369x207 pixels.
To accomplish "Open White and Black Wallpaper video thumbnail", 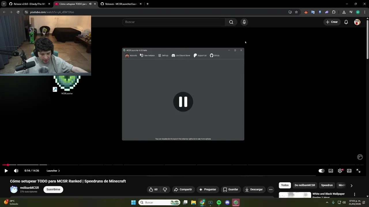I will click(x=295, y=195).
